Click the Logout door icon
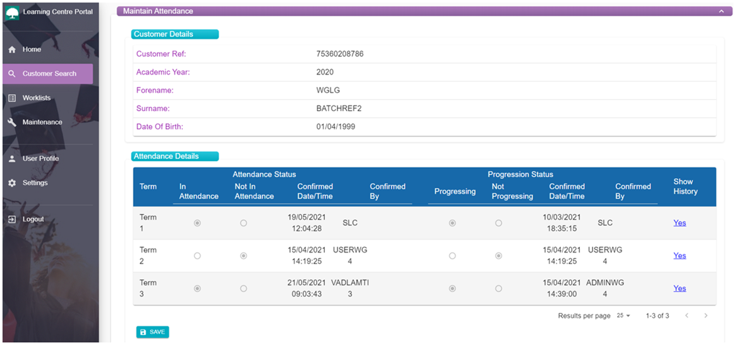This screenshot has height=346, width=737. [12, 220]
